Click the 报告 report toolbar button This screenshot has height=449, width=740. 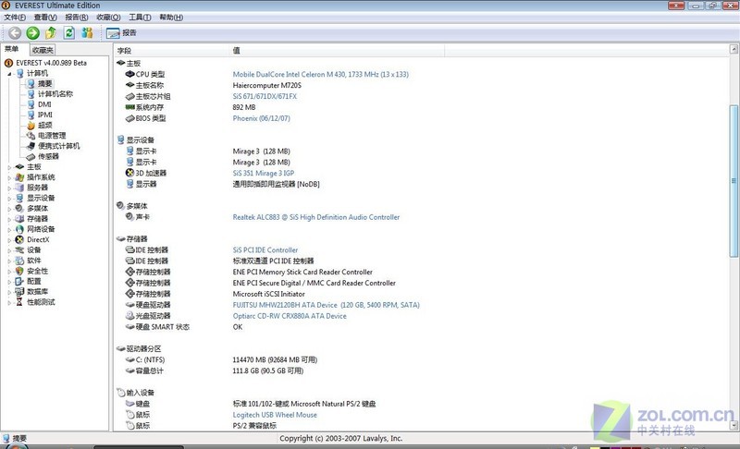pos(121,33)
